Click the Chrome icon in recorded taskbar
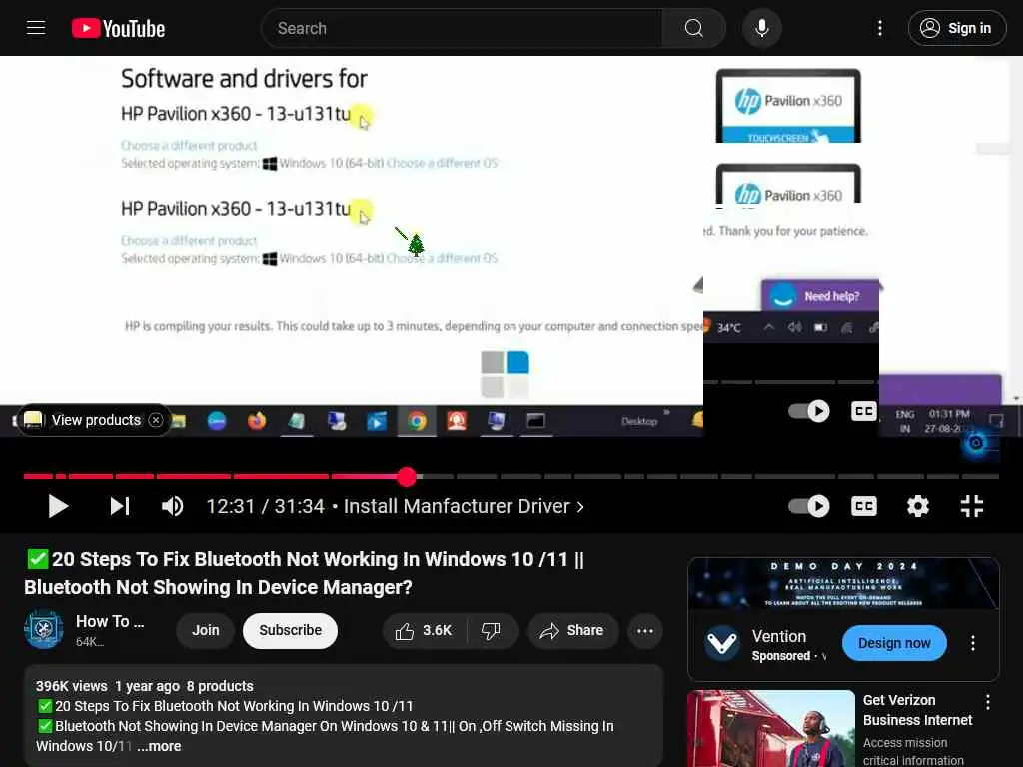The height and width of the screenshot is (767, 1023). click(417, 421)
